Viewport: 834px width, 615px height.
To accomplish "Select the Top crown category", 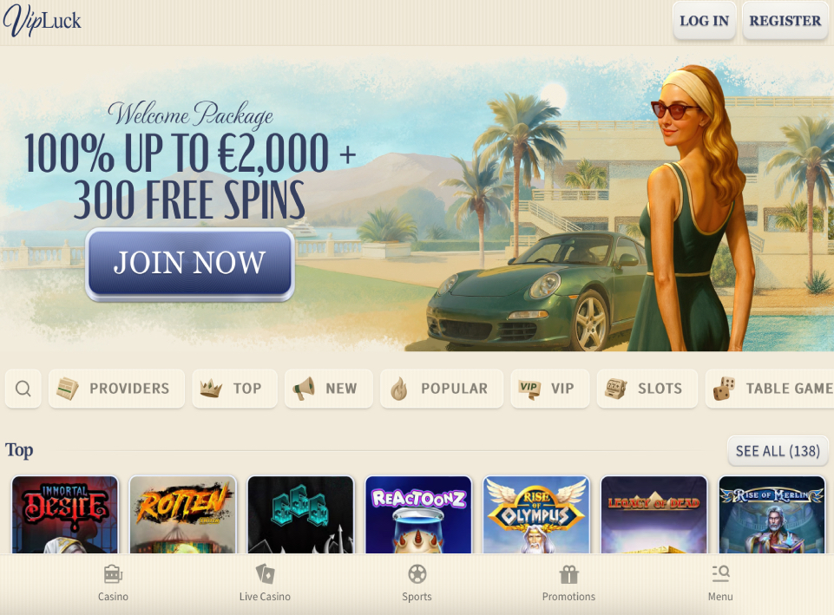I will point(234,389).
